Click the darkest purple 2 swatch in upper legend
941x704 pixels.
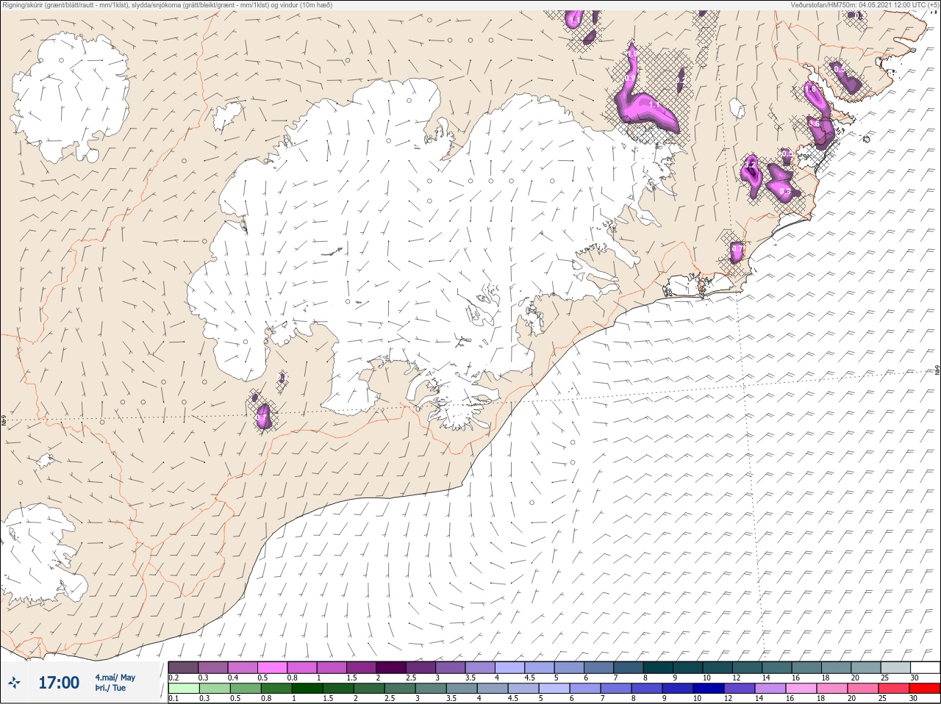pos(391,667)
